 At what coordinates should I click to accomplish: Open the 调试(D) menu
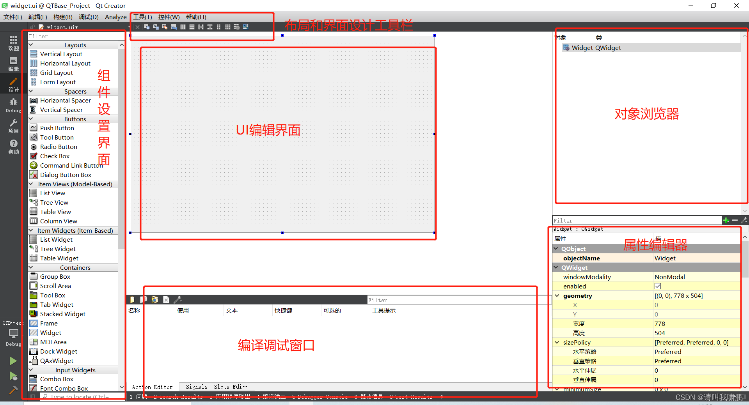(x=89, y=17)
